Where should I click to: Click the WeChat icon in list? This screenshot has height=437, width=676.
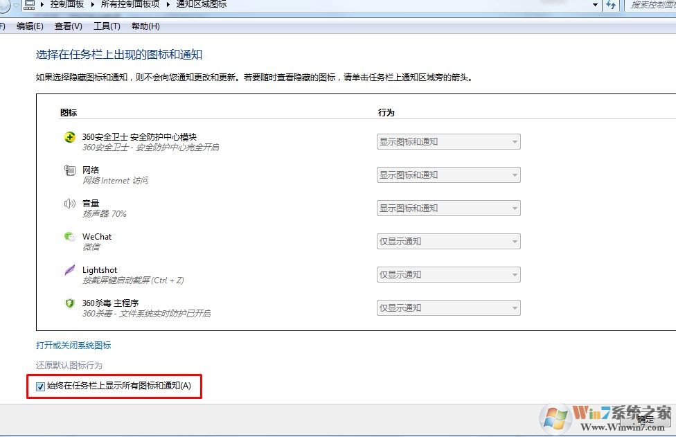(69, 237)
